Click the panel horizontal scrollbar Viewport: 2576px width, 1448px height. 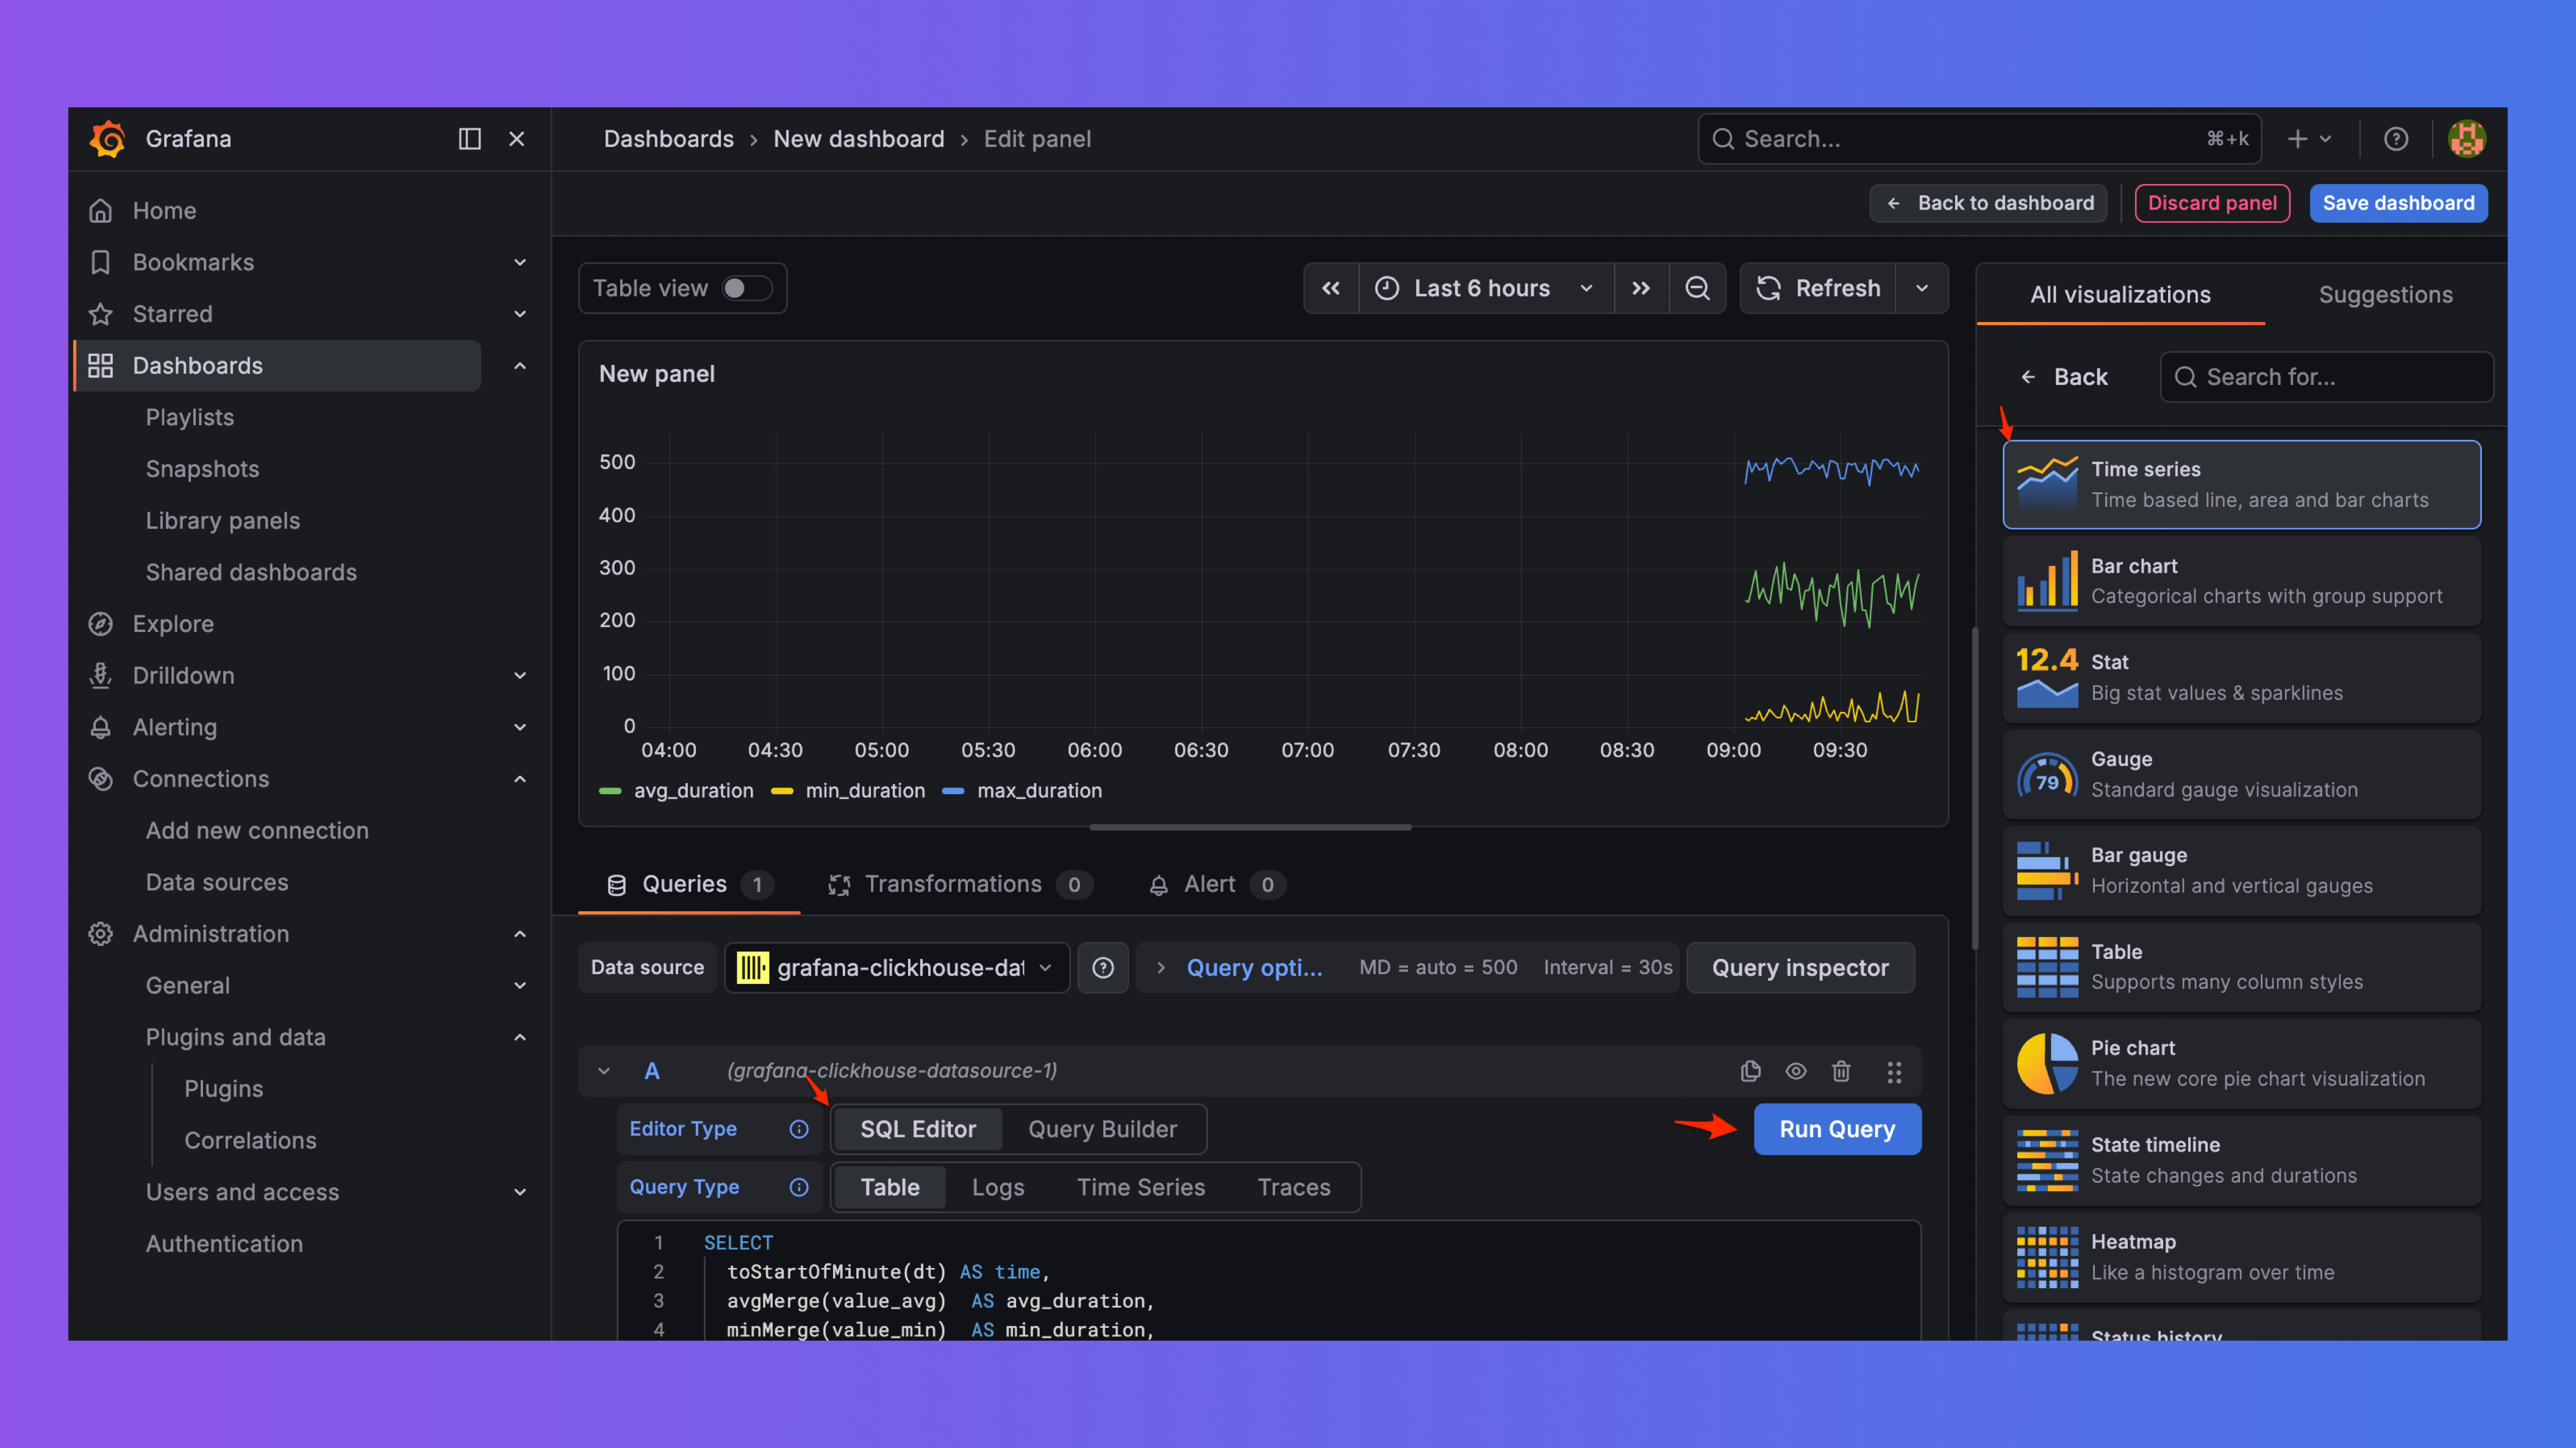coord(1250,827)
